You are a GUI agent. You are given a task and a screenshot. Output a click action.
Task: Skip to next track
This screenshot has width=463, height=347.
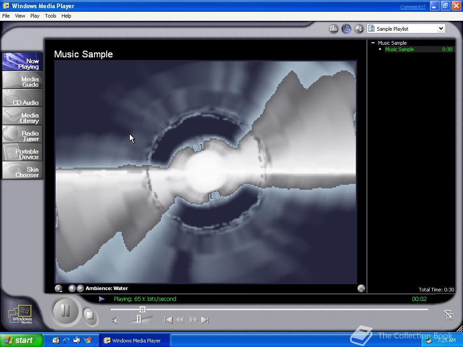[205, 320]
